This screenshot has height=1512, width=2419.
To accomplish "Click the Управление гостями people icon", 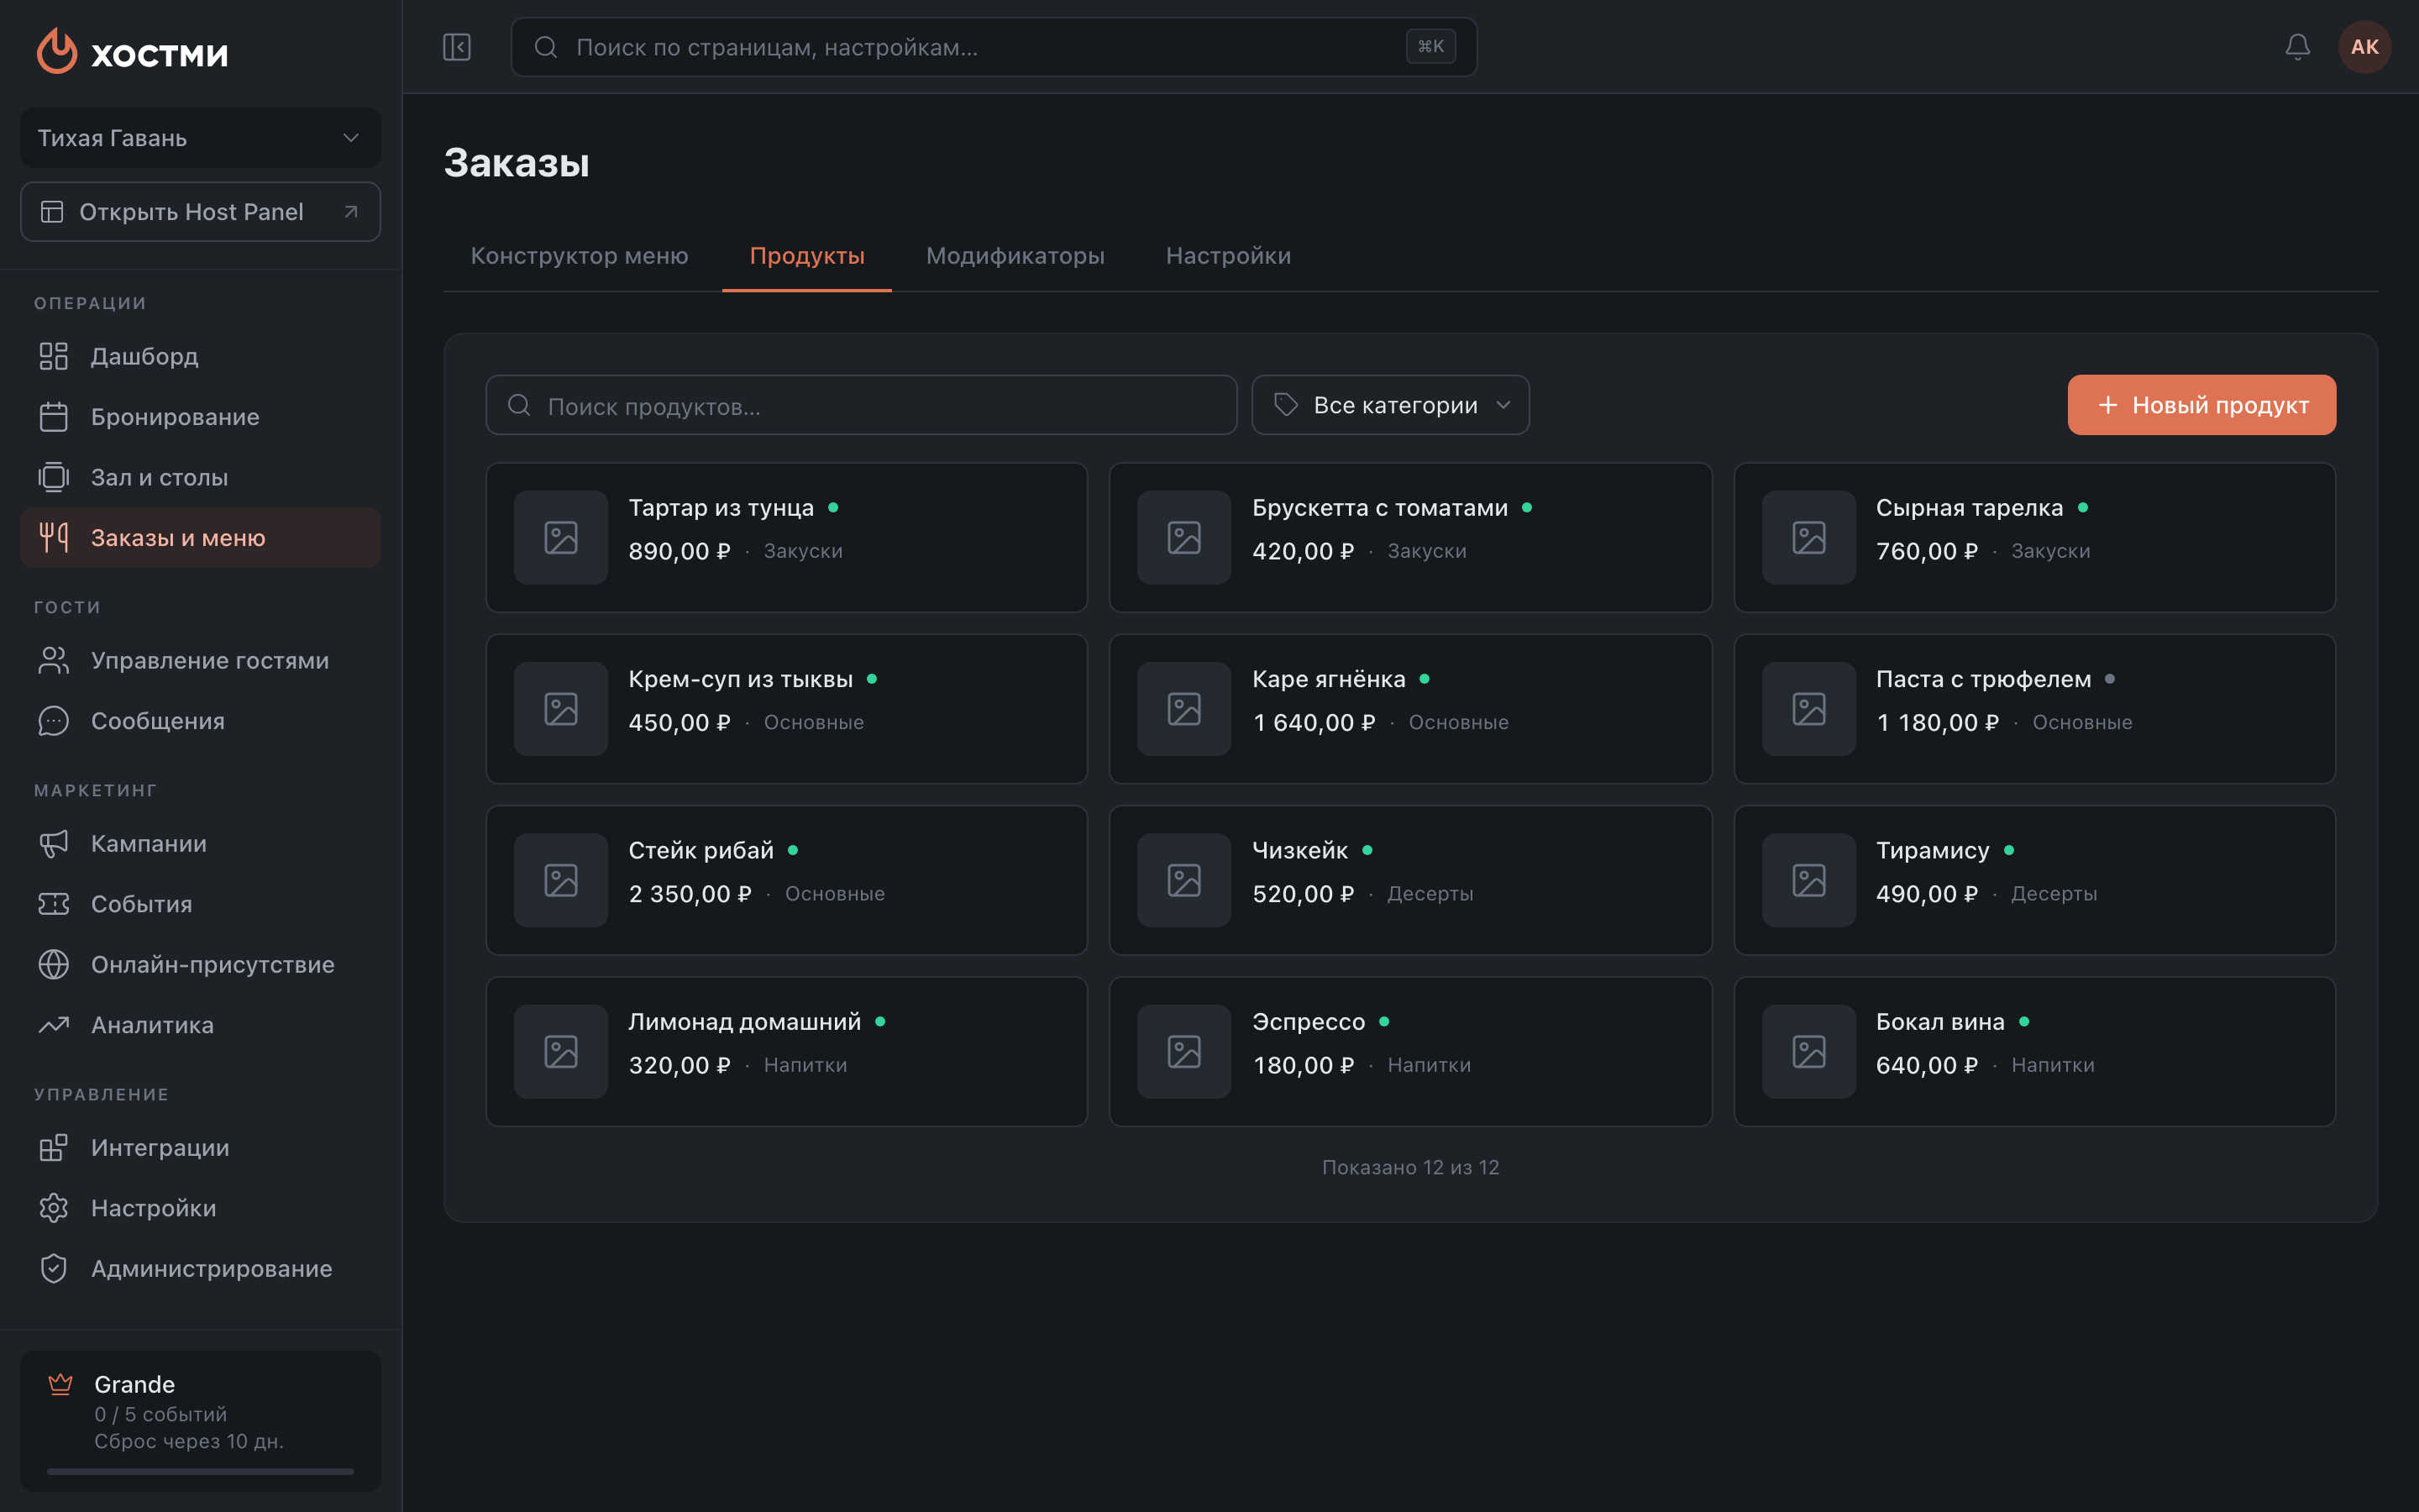I will pos(54,660).
